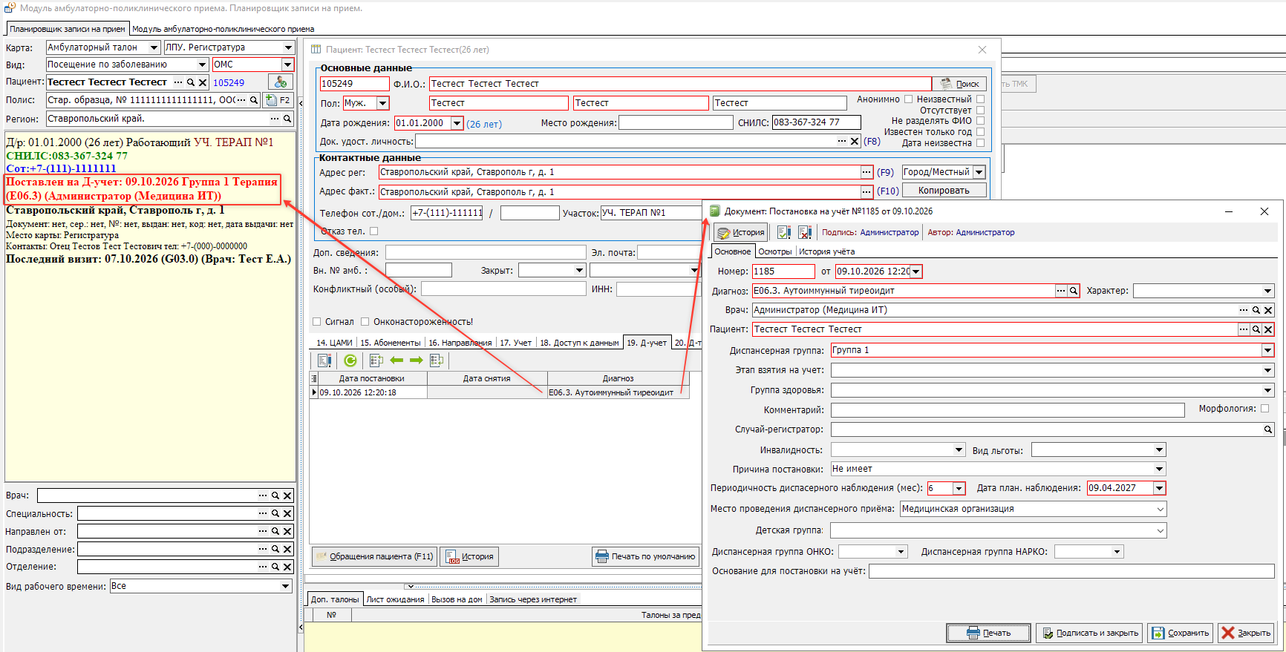This screenshot has height=652, width=1286.
Task: Enable the Онконастороженность checkbox
Action: tap(365, 322)
